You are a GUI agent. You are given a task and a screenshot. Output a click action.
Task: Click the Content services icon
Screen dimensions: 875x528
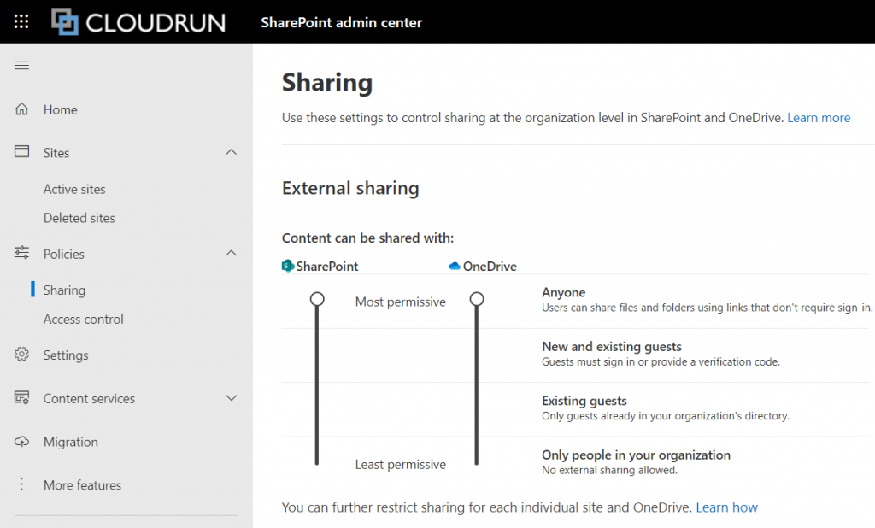tap(22, 398)
